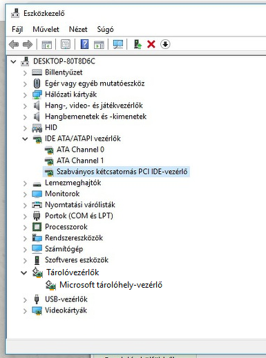Select the ATA Channel 0 text
This screenshot has height=358, width=266.
coord(80,150)
